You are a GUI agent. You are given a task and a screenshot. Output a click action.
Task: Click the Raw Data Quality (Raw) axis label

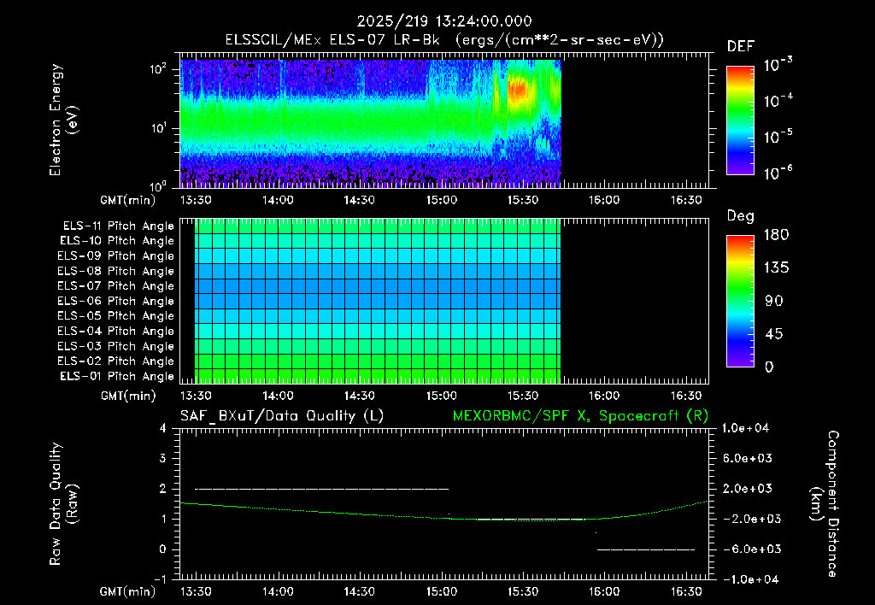click(x=63, y=504)
